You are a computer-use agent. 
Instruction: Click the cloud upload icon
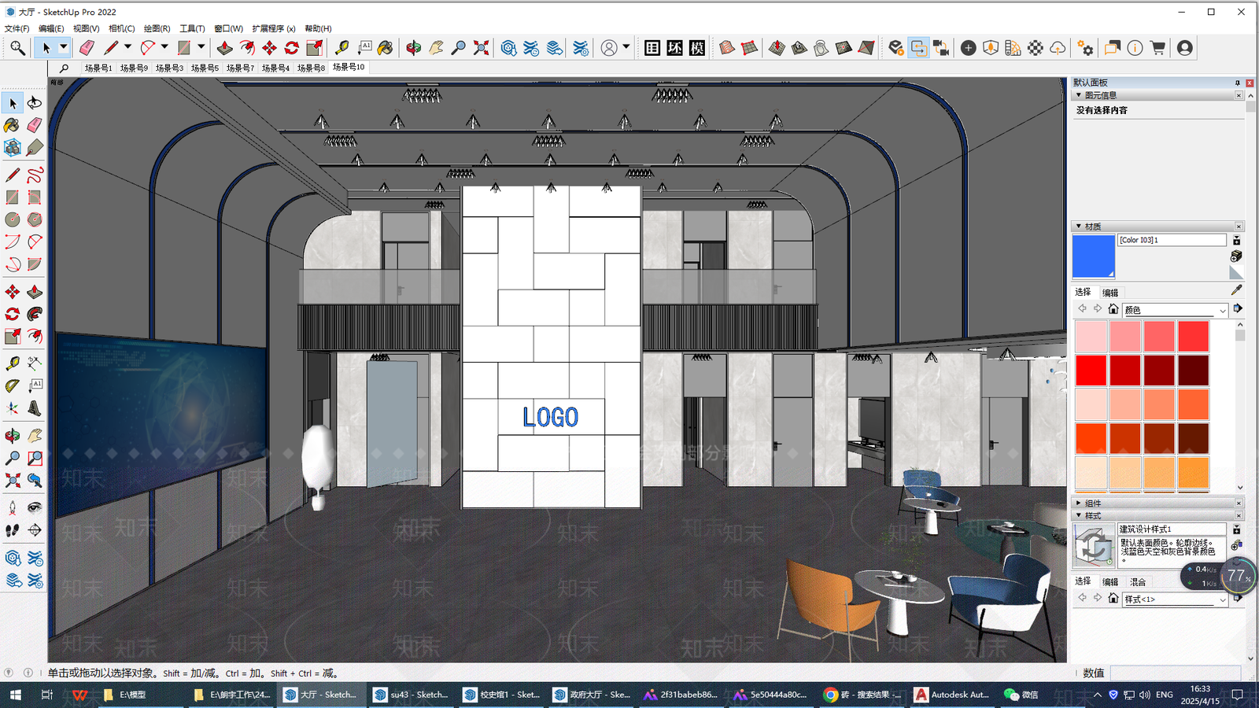click(1058, 48)
